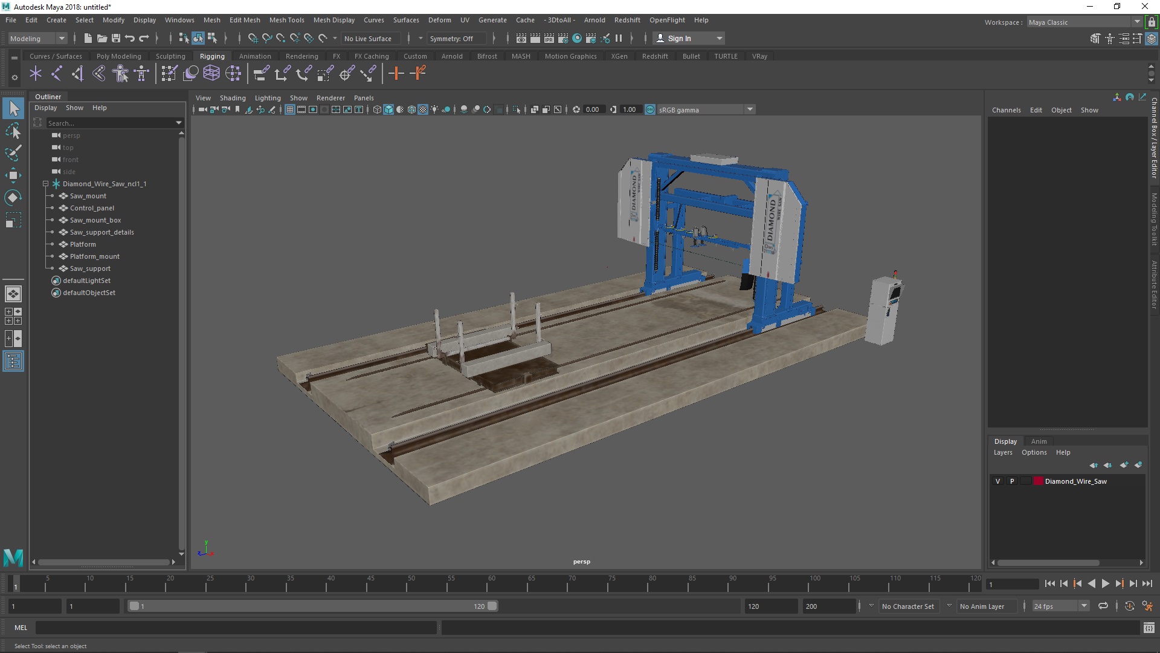The image size is (1160, 653).
Task: Switch to the Poly Modeling shelf tab
Action: point(118,56)
